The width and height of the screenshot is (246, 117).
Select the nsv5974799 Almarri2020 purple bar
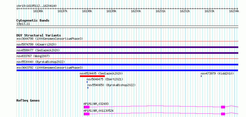point(127,47)
